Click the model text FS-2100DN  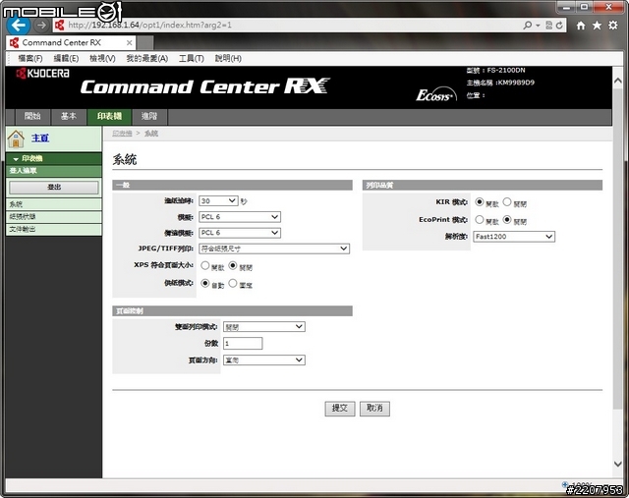[x=506, y=70]
